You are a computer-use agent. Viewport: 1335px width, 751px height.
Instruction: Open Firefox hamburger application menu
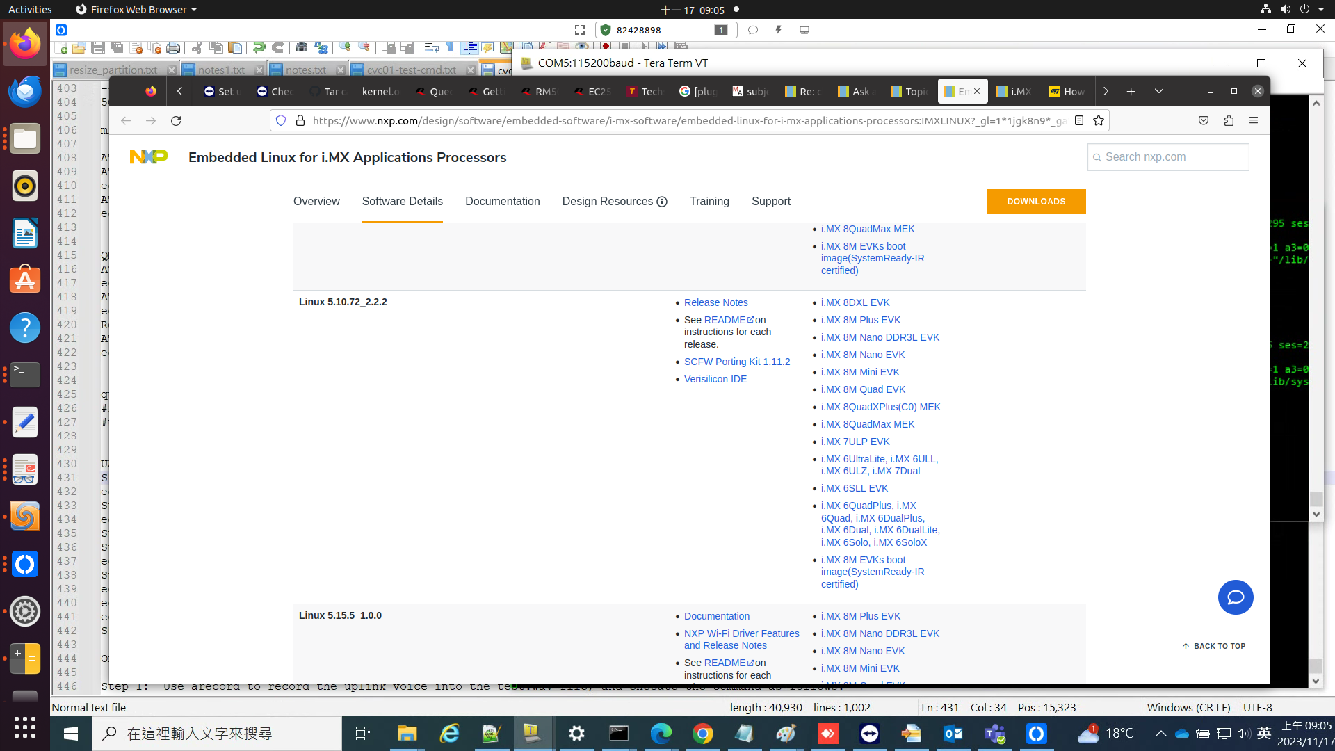[1254, 121]
